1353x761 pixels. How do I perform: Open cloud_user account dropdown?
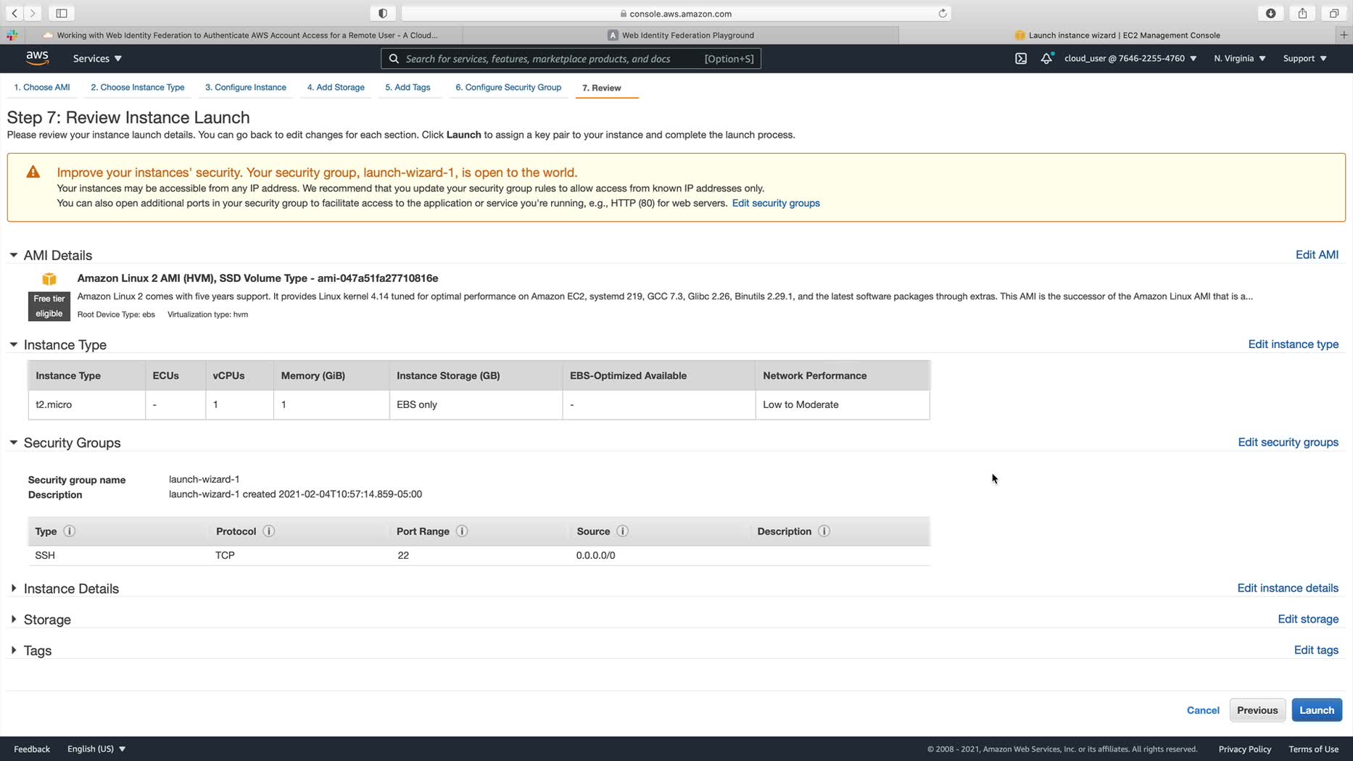pyautogui.click(x=1130, y=59)
